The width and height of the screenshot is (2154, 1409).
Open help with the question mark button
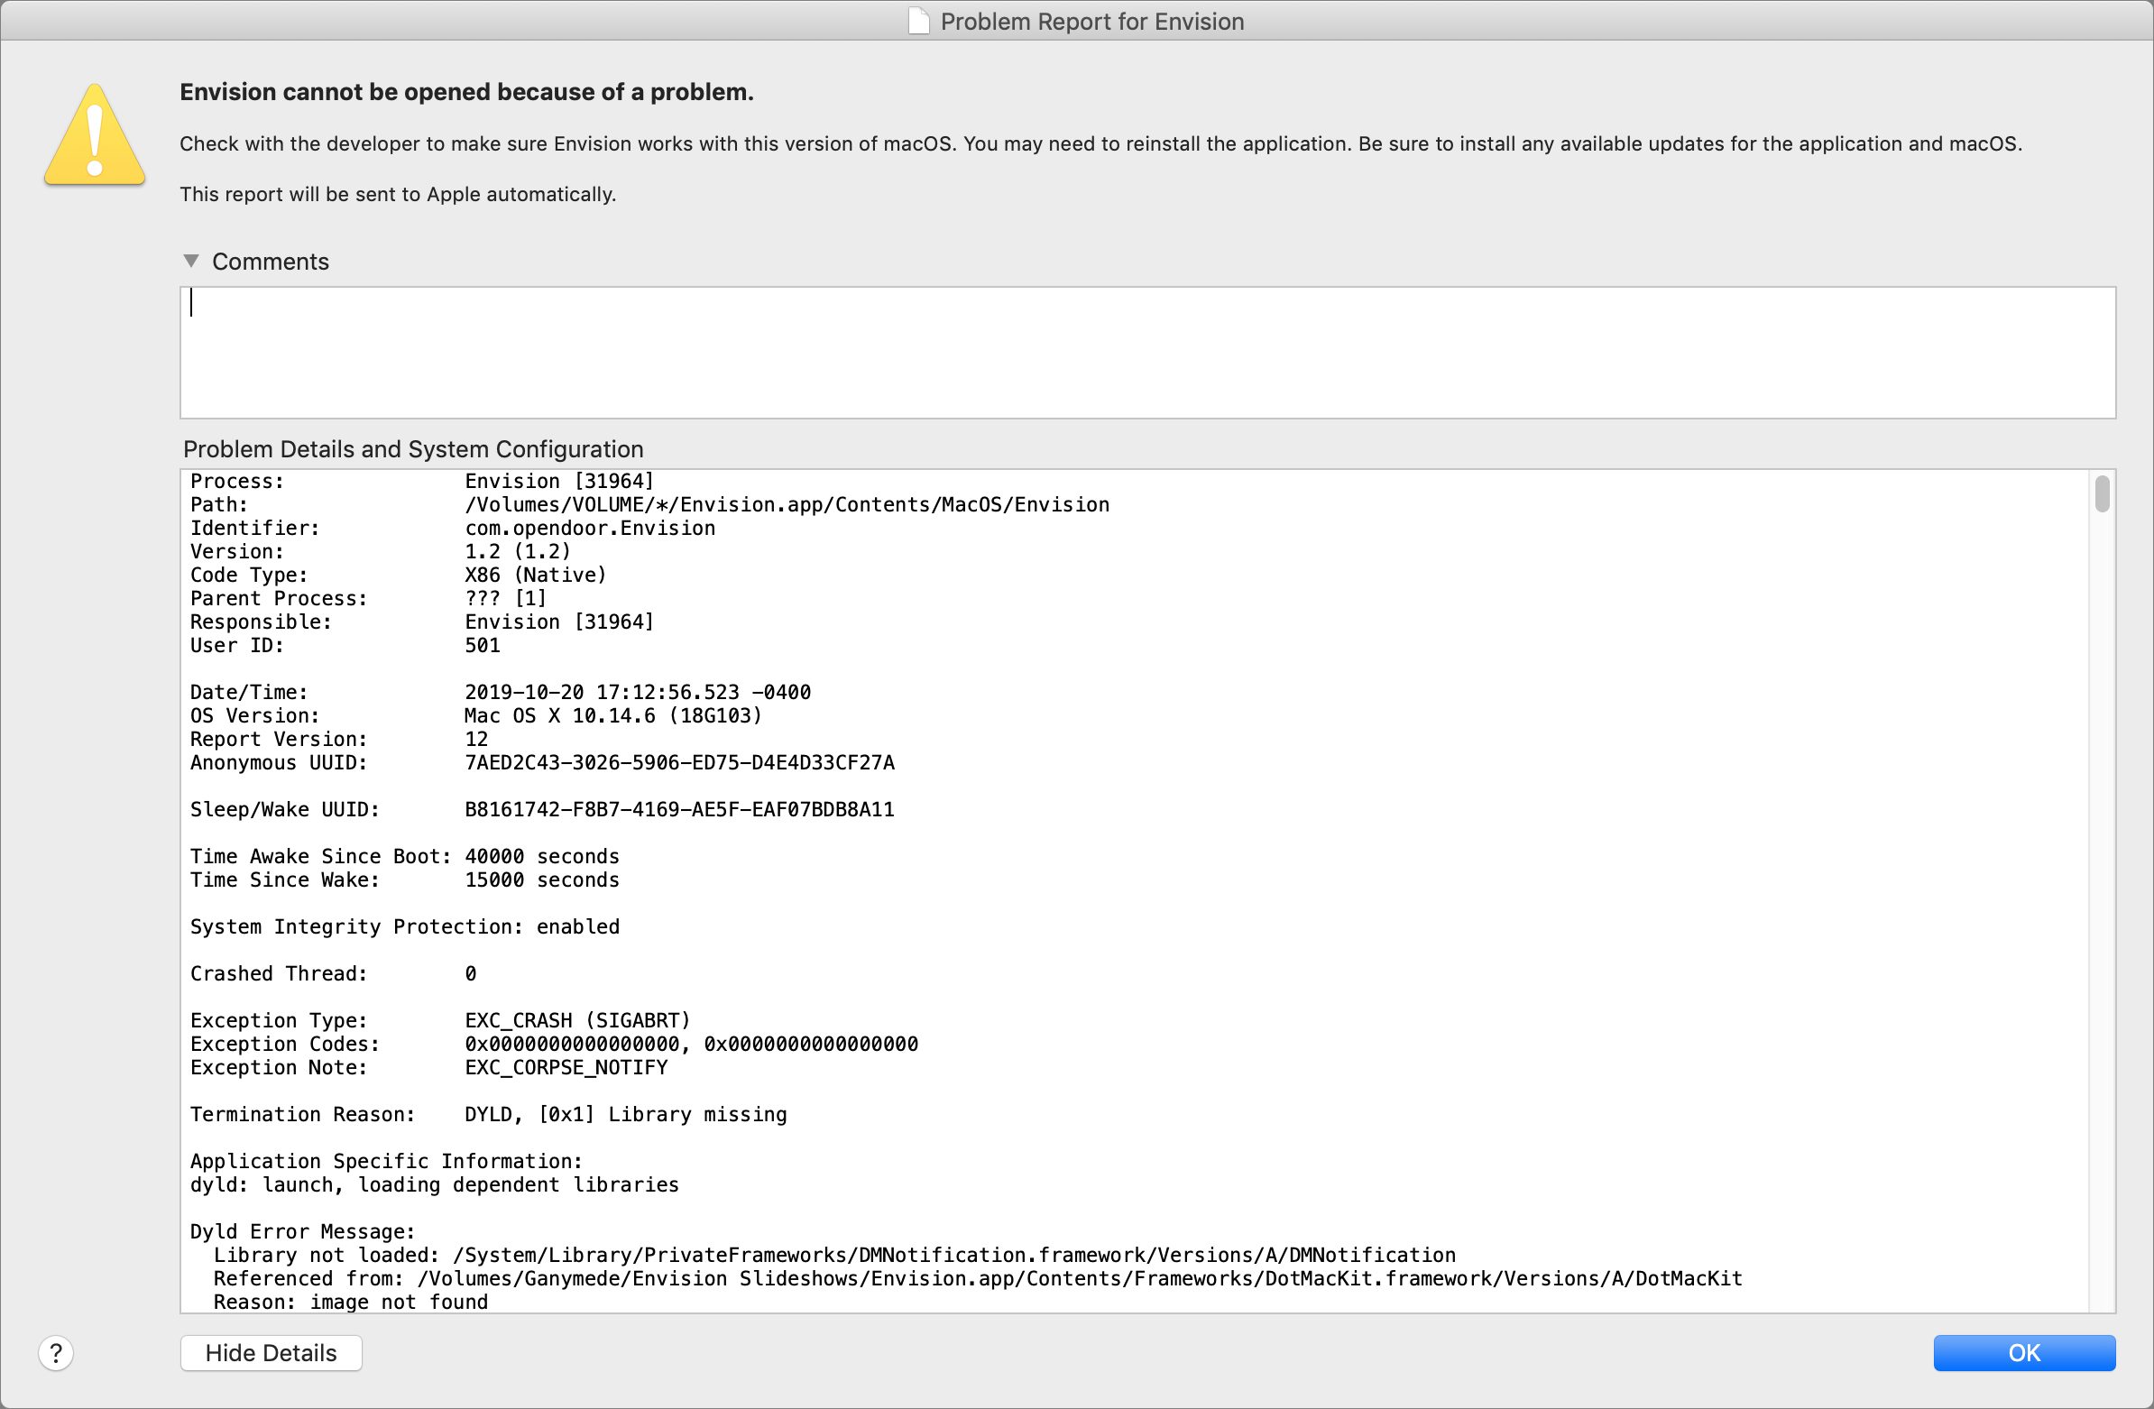56,1353
